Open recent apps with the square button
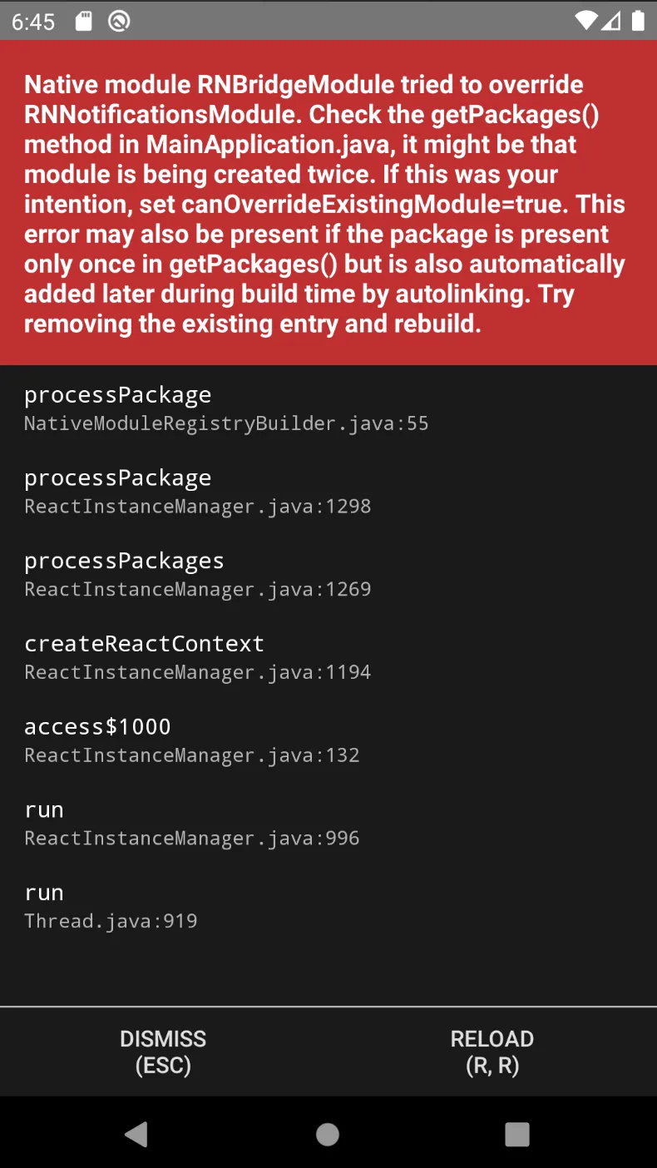The height and width of the screenshot is (1168, 657). 516,1134
